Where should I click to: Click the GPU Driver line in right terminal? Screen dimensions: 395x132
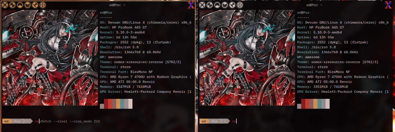tap(343, 92)
